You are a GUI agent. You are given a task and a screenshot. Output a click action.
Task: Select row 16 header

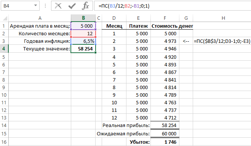pyautogui.click(x=4, y=142)
